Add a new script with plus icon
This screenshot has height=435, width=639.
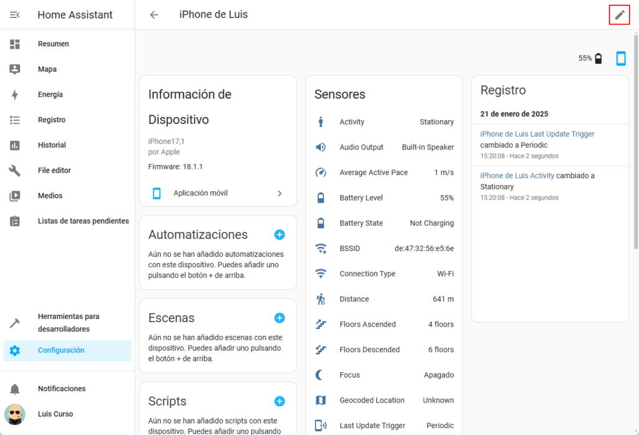(x=280, y=401)
